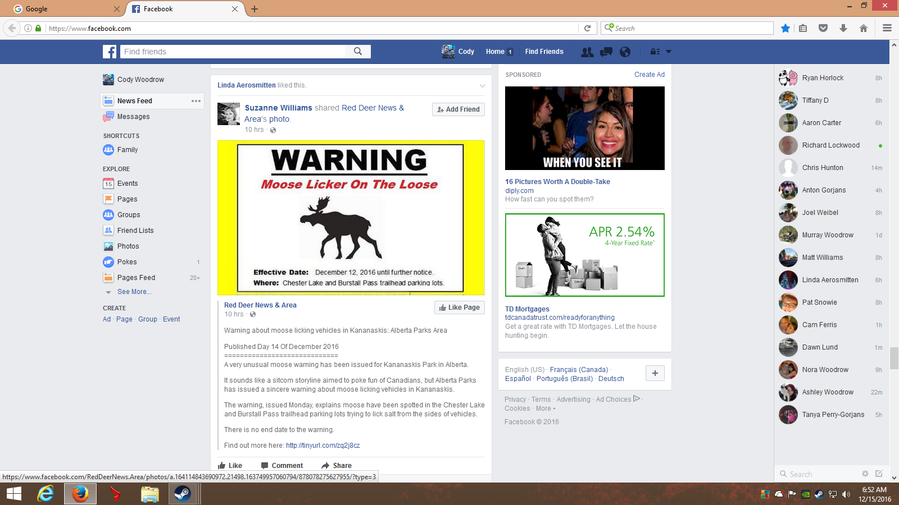The height and width of the screenshot is (505, 899).
Task: Focus the chat sidebar Search field
Action: [818, 474]
